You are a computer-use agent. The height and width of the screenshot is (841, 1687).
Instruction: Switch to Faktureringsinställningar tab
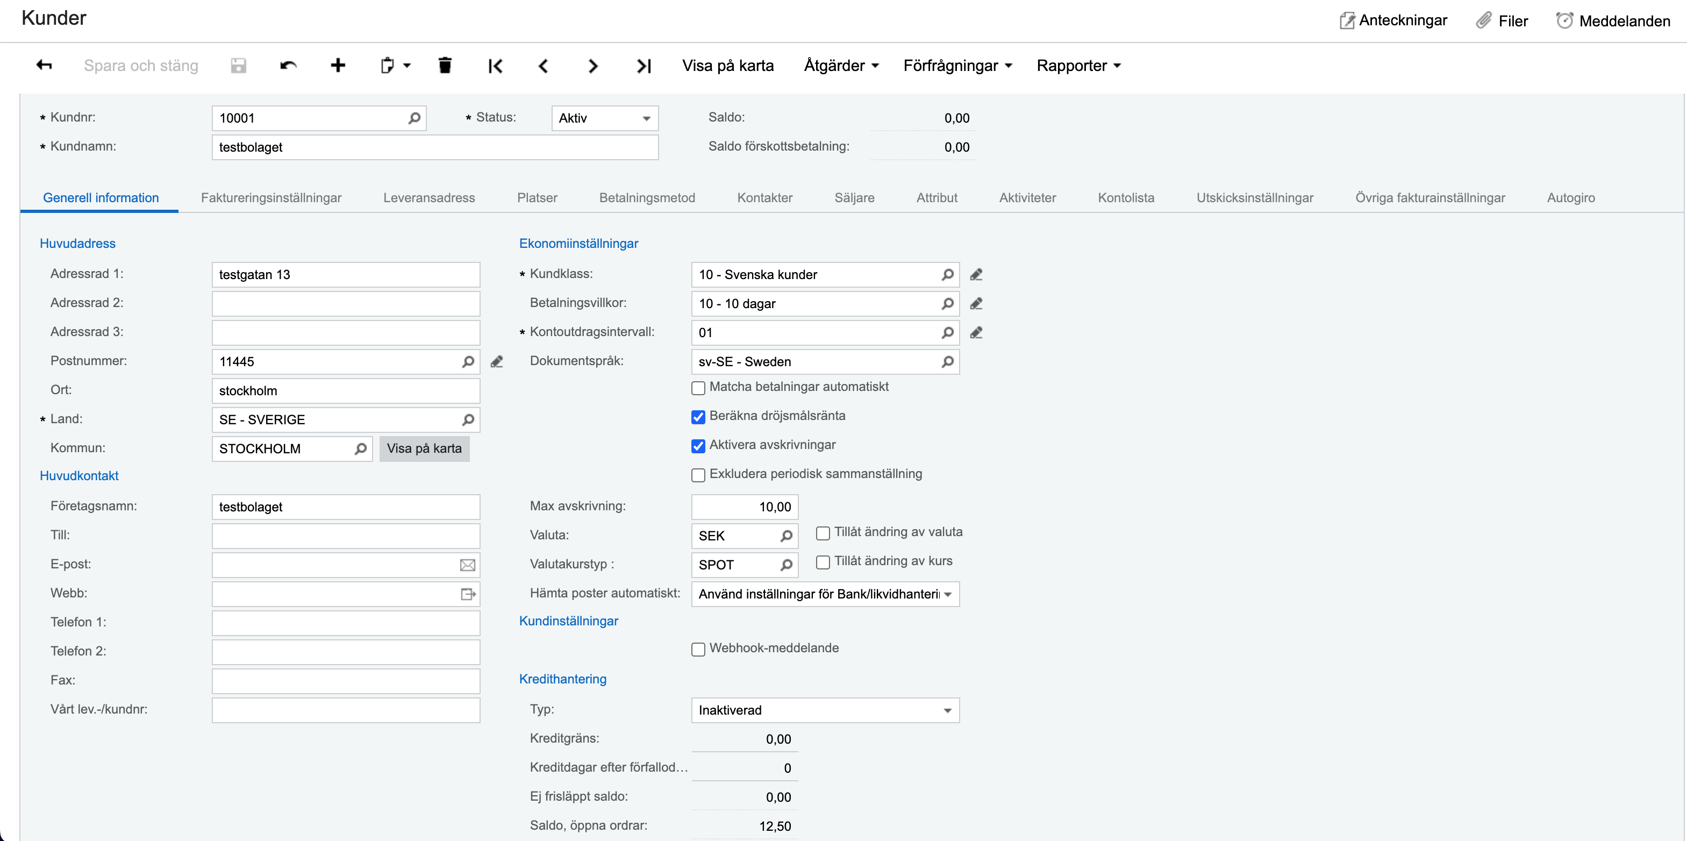click(x=271, y=198)
